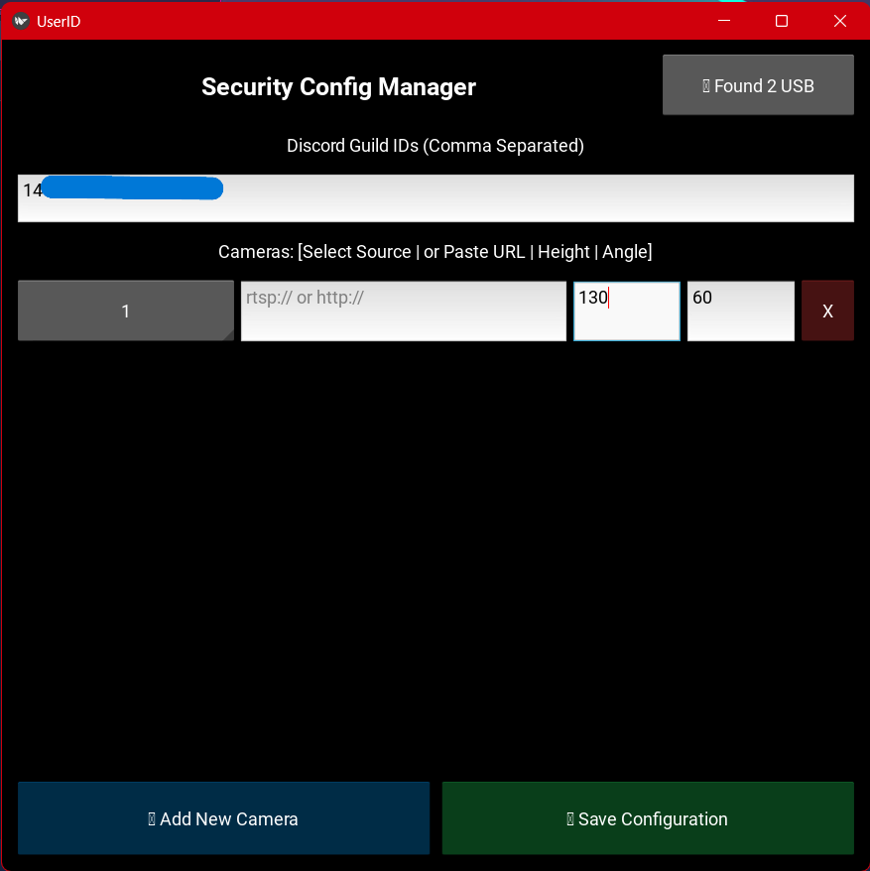Minimize the UserID window
The height and width of the screenshot is (871, 870).
coord(724,21)
